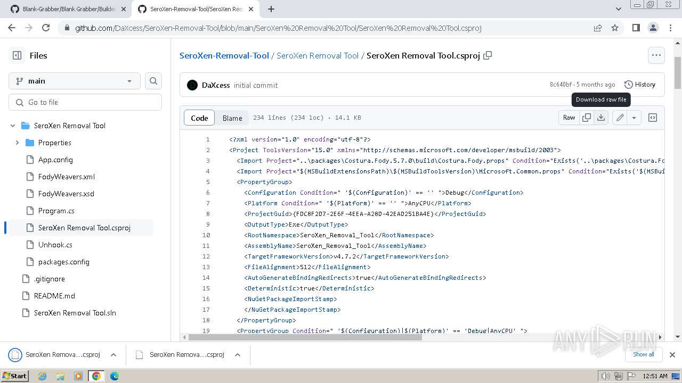Open File Explorer from taskbar
Viewport: 682px width, 383px height.
60,376
